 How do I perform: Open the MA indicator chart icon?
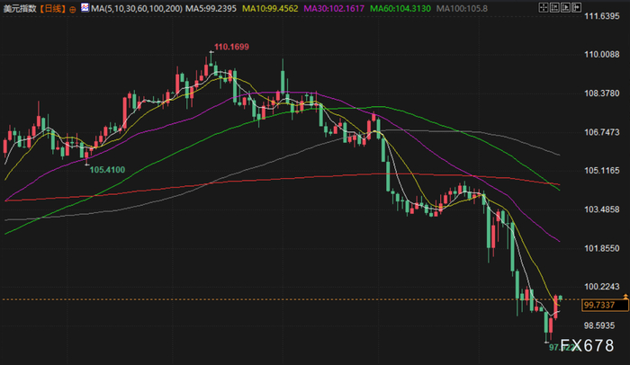[x=85, y=7]
